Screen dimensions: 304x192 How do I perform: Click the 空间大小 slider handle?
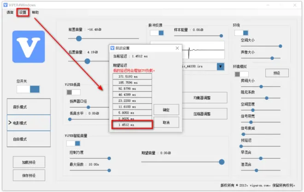[x=281, y=46]
